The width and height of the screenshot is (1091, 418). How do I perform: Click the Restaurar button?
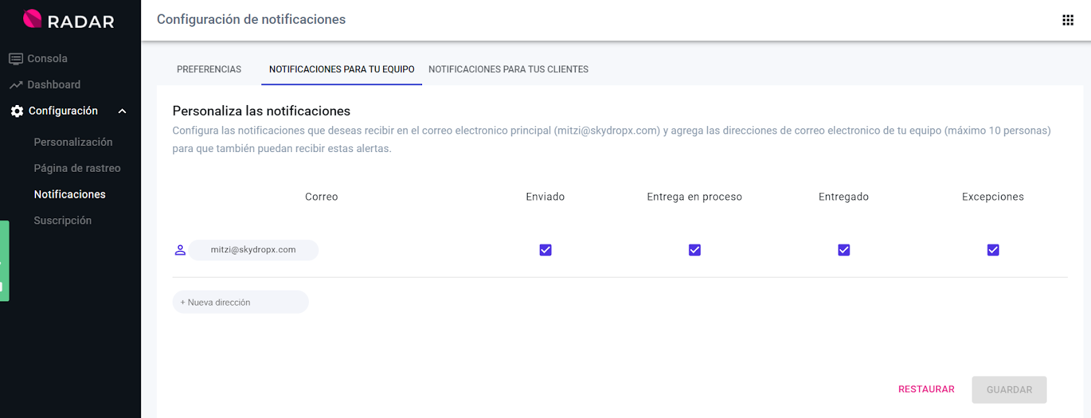[926, 389]
